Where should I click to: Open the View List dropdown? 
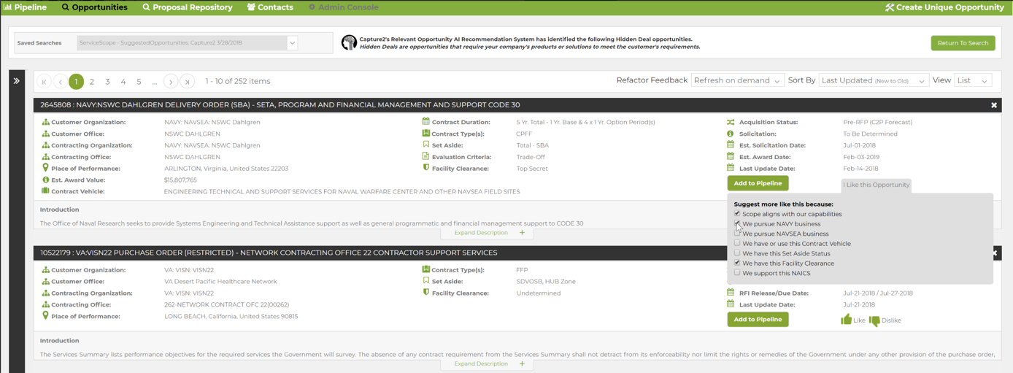pyautogui.click(x=973, y=80)
